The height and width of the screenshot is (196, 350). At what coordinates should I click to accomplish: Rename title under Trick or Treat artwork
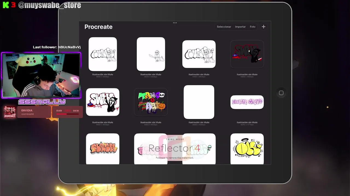click(x=151, y=122)
